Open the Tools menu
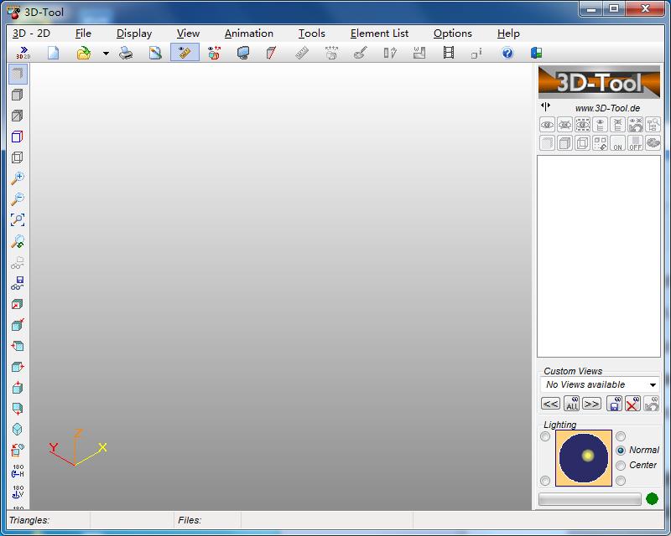The width and height of the screenshot is (671, 536). coord(311,33)
